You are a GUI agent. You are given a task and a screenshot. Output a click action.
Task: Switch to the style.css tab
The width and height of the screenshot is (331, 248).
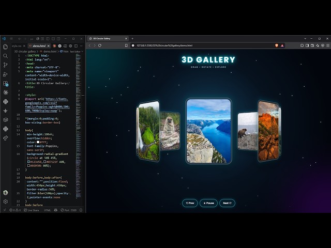tap(17, 46)
